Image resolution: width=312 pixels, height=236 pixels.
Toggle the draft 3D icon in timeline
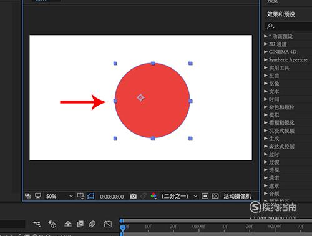point(52,224)
